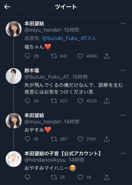The width and height of the screenshot is (132, 185).
Task: Open 本田望結の子宮【公式アカウント】 account name
Action: click(x=62, y=153)
